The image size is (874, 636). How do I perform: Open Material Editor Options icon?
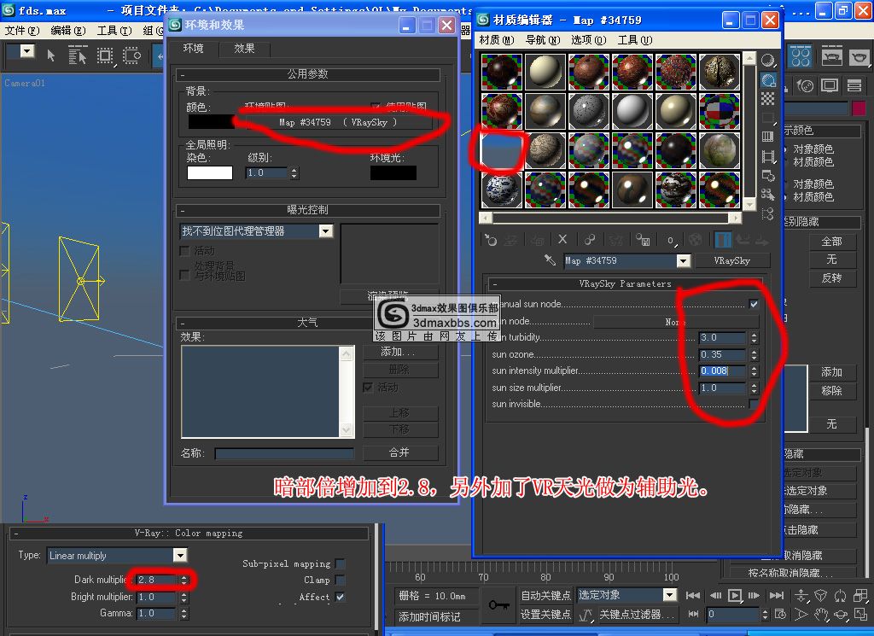[768, 176]
